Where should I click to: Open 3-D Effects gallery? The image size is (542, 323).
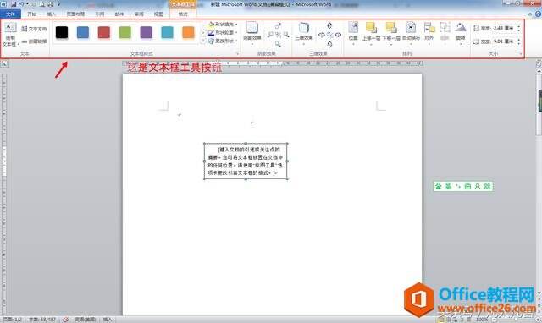304,33
